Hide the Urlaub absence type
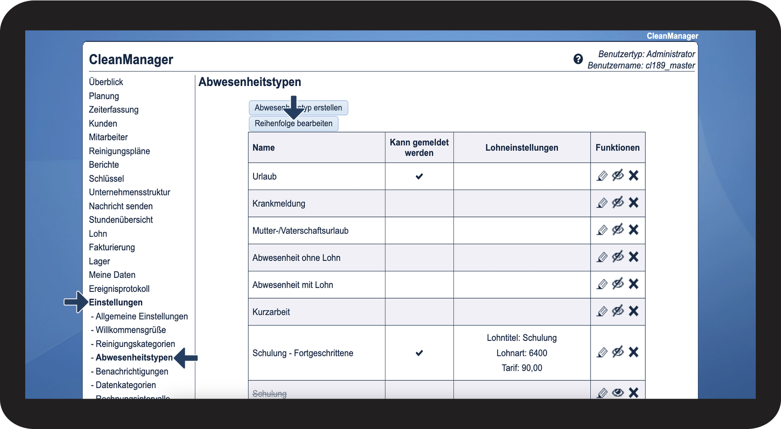This screenshot has height=429, width=781. pos(618,176)
